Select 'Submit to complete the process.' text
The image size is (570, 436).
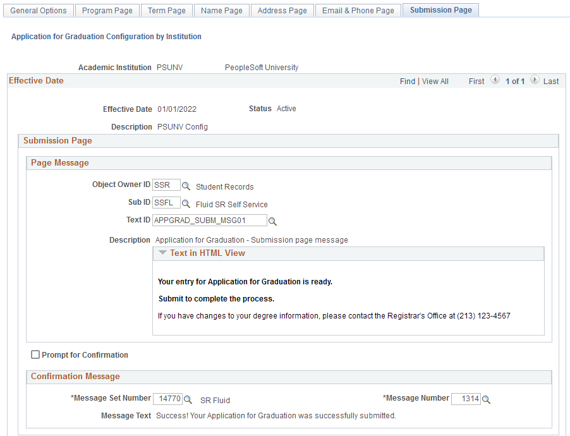click(x=216, y=298)
